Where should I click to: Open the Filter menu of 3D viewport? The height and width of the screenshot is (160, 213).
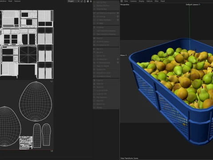click(x=157, y=1)
